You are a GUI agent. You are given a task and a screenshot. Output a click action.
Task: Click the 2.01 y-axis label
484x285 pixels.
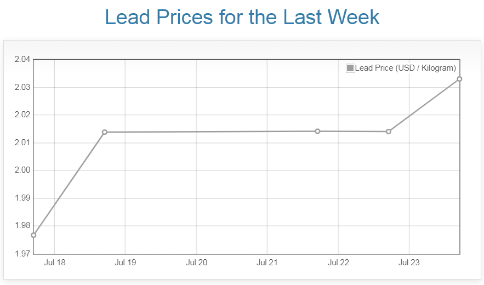coord(22,143)
